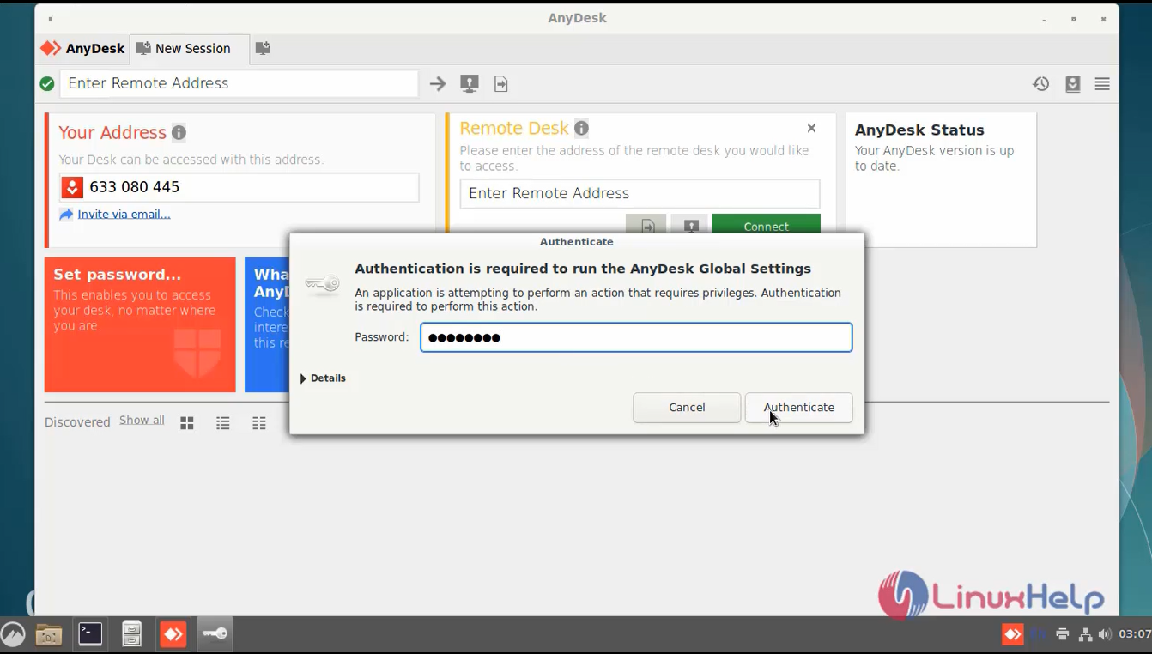This screenshot has width=1152, height=654.
Task: Click Enter Remote Address in Remote Desk panel
Action: pyautogui.click(x=640, y=193)
